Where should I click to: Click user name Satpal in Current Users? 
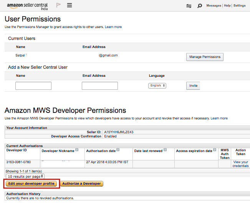tap(20, 55)
